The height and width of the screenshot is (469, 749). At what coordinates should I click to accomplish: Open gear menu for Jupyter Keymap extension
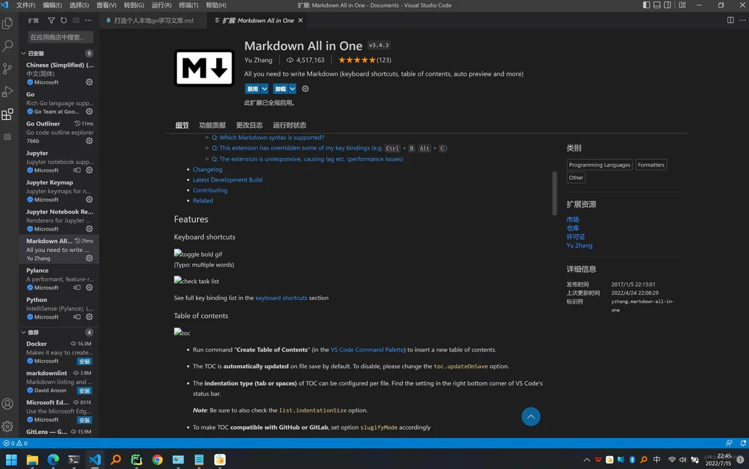[x=89, y=200]
